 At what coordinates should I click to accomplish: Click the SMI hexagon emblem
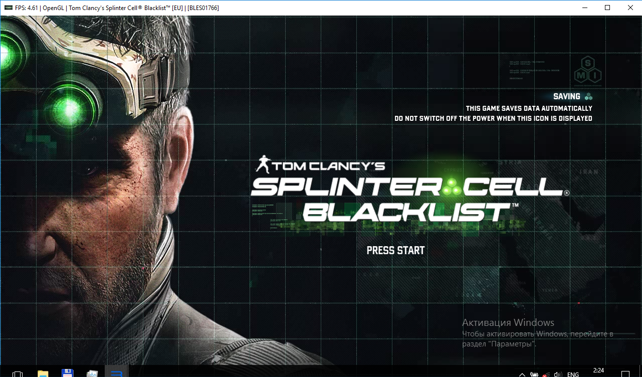coord(587,70)
